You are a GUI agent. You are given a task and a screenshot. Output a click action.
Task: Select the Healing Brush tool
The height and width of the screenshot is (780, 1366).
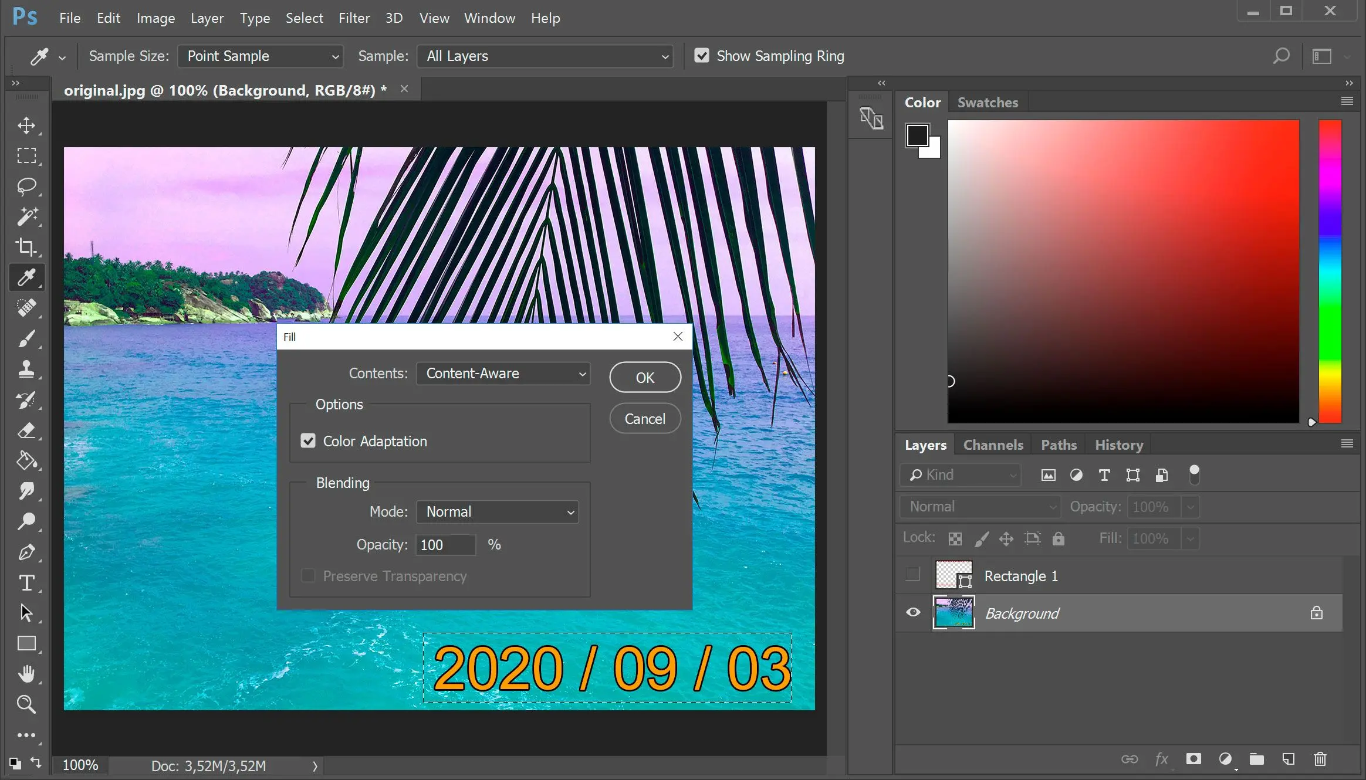pyautogui.click(x=26, y=307)
